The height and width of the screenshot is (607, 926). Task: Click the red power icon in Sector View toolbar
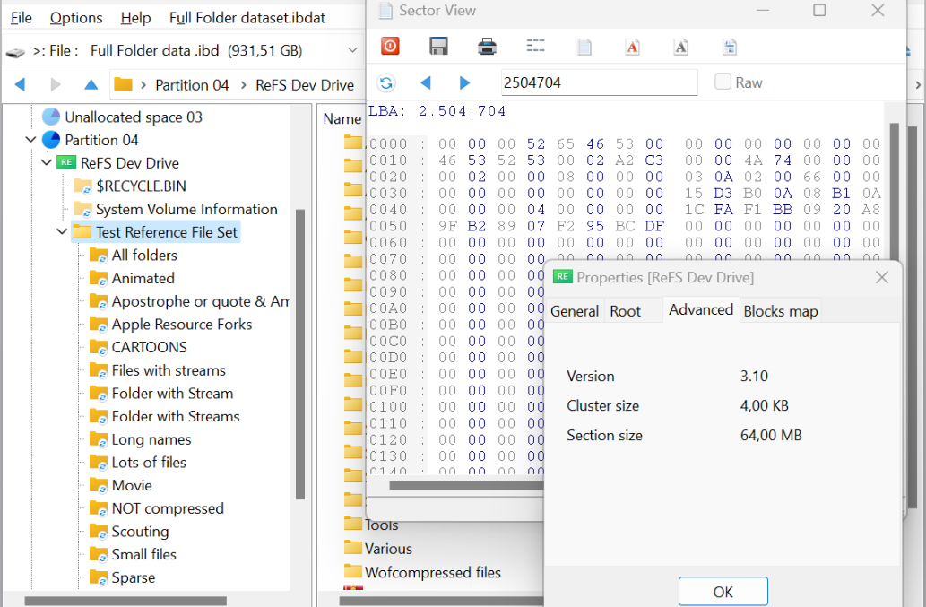point(390,46)
